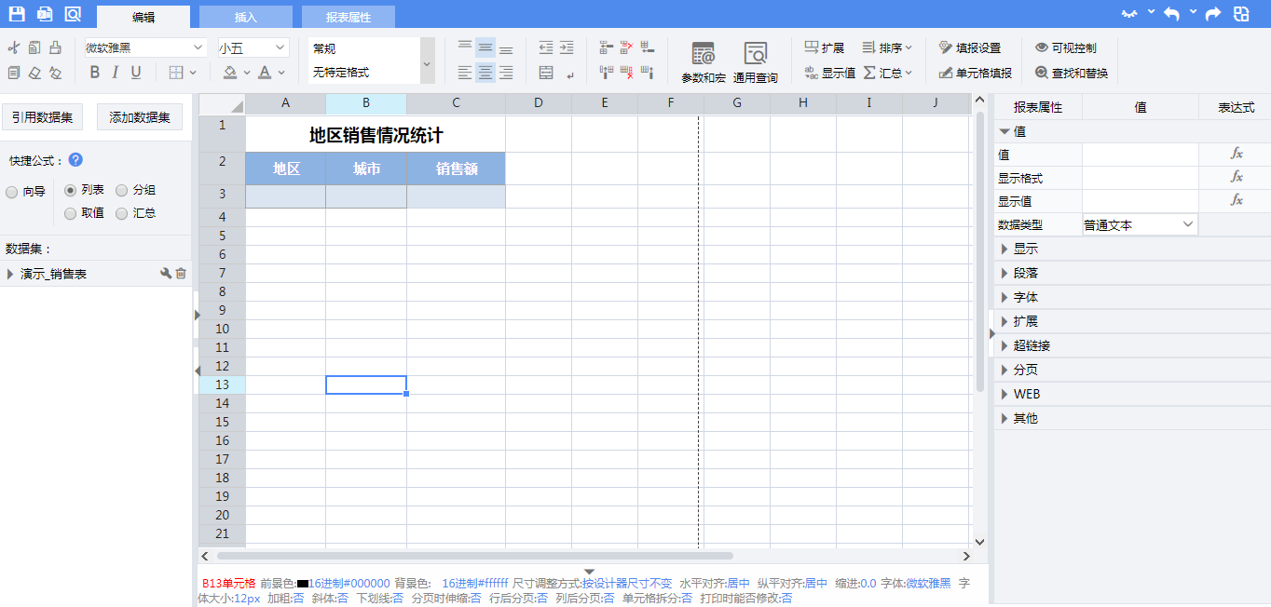Click the save report icon
Image resolution: width=1271 pixels, height=607 pixels.
pos(17,14)
